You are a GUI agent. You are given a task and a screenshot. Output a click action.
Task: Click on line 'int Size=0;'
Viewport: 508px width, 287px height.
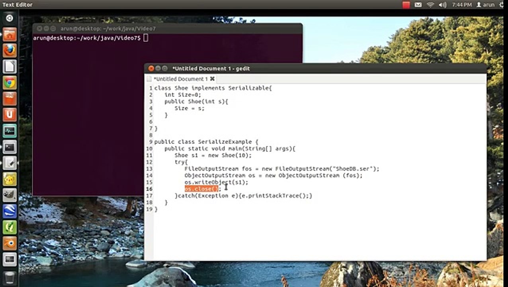183,95
